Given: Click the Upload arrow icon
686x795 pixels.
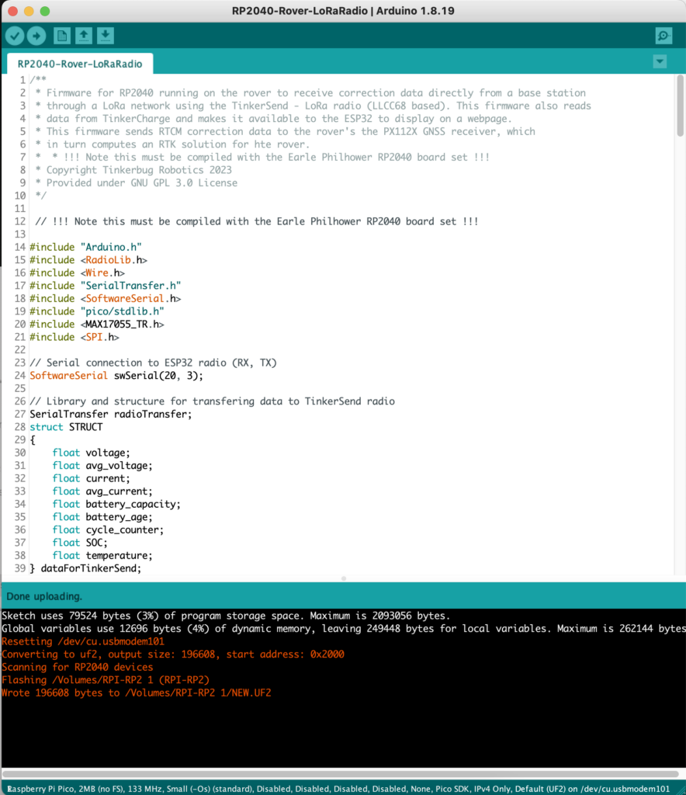Looking at the screenshot, I should (36, 36).
